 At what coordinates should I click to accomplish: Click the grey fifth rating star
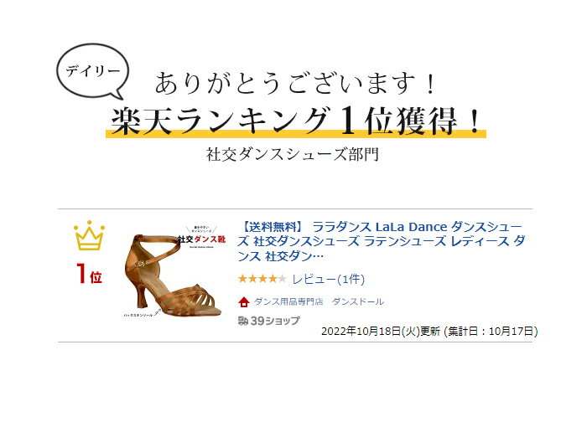(282, 279)
